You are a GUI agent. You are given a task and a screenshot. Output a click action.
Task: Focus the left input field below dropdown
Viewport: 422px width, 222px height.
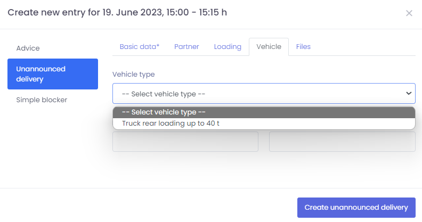pyautogui.click(x=185, y=142)
